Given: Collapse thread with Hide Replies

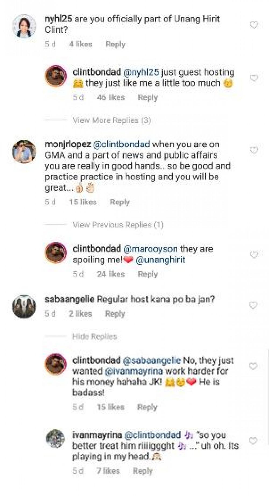Looking at the screenshot, I should pyautogui.click(x=94, y=336).
